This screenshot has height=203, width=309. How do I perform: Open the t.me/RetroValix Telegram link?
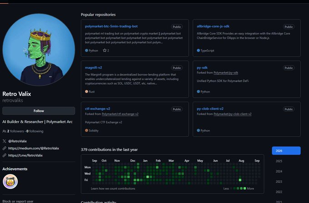[x=25, y=155]
